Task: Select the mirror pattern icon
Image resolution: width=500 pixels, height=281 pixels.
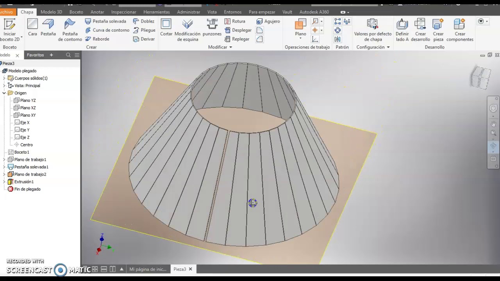Action: (x=337, y=39)
